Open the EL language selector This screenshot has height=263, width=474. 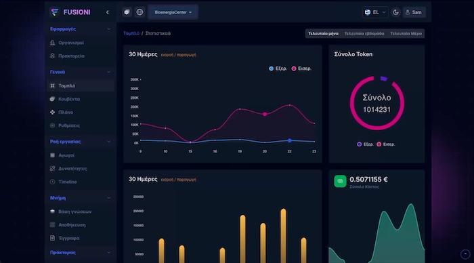pos(375,12)
